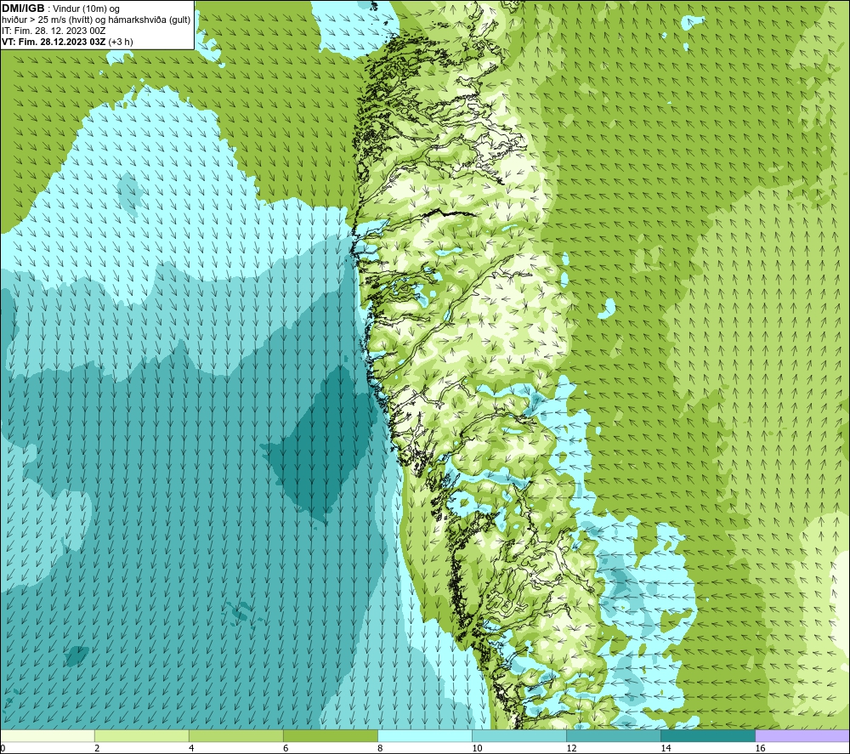Image resolution: width=850 pixels, height=754 pixels.
Task: Click the 'hviður > 25 m/s (hvítt)' line
Action: (x=46, y=20)
